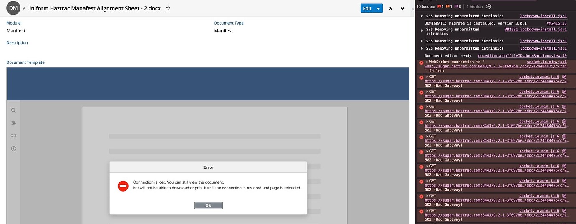576x224 pixels.
Task: Click the purple issue badge showing 8
Action: 457,7
